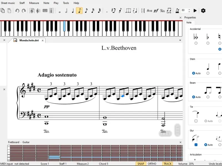Image resolution: width=222 pixels, height=166 pixels.
Task: Select the Auto slur direction radio
Action: pos(206,145)
